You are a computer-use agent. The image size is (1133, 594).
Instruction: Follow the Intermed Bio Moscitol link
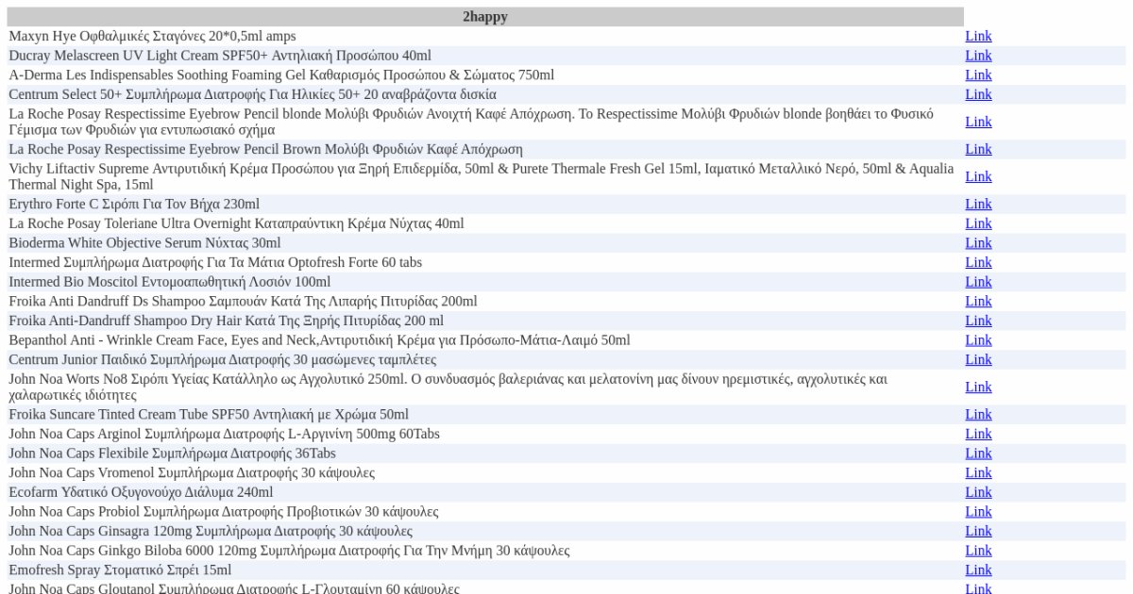point(978,282)
